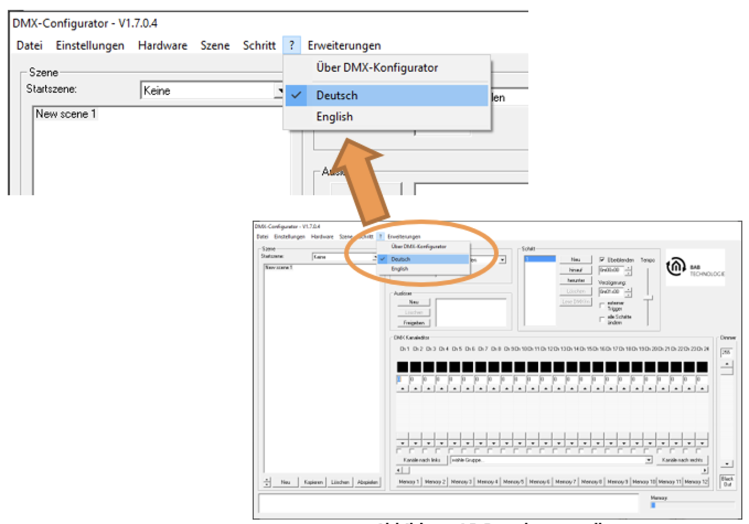The height and width of the screenshot is (524, 749).
Task: Click the Freigeben button
Action: 414,323
